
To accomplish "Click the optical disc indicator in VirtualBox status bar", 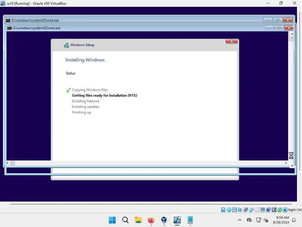I will click(x=229, y=210).
